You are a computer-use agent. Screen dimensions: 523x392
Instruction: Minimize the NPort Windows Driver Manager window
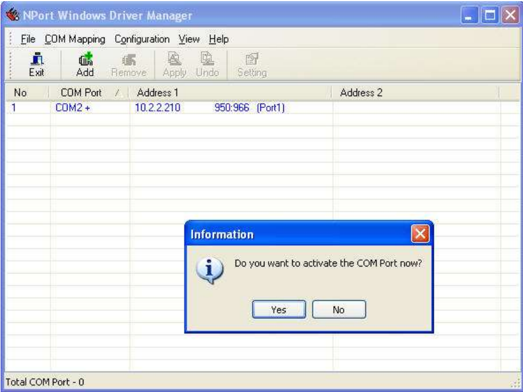(x=470, y=15)
